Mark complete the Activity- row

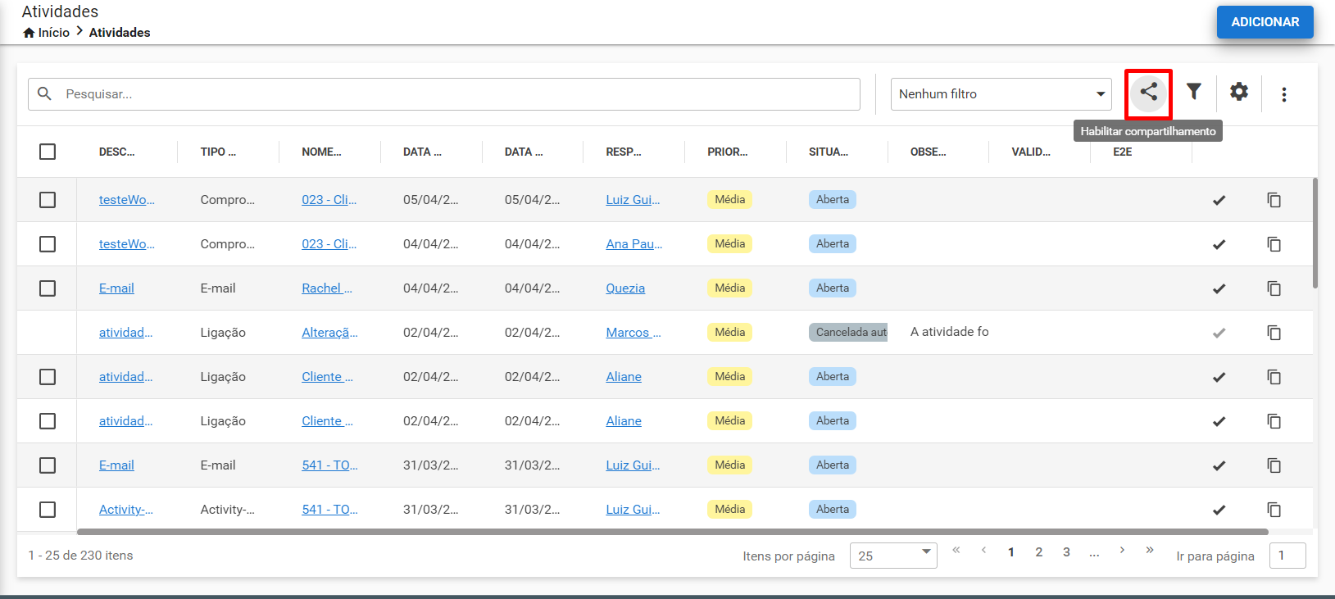(x=1219, y=510)
